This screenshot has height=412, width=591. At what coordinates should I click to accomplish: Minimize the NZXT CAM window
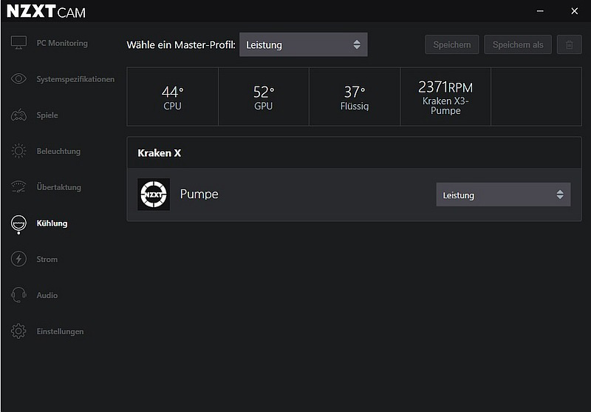point(540,11)
